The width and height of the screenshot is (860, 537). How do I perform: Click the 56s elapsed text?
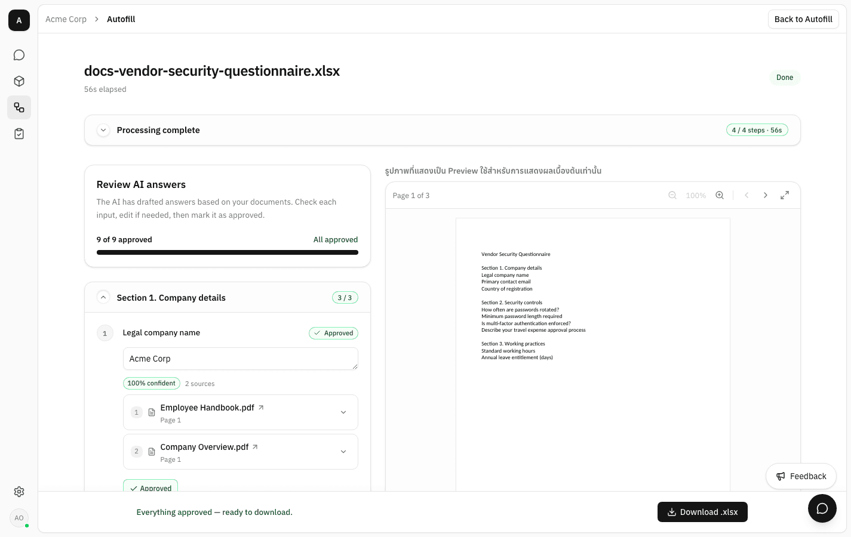(x=105, y=89)
